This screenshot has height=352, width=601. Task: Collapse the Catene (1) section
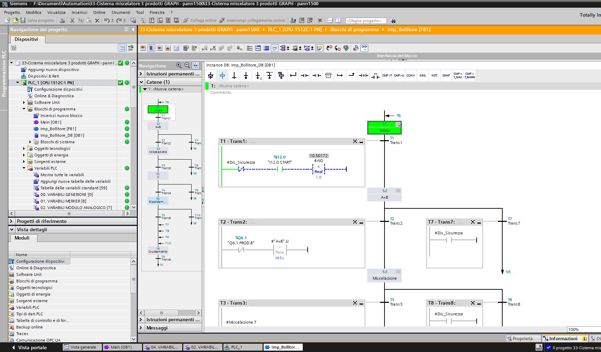tap(141, 82)
